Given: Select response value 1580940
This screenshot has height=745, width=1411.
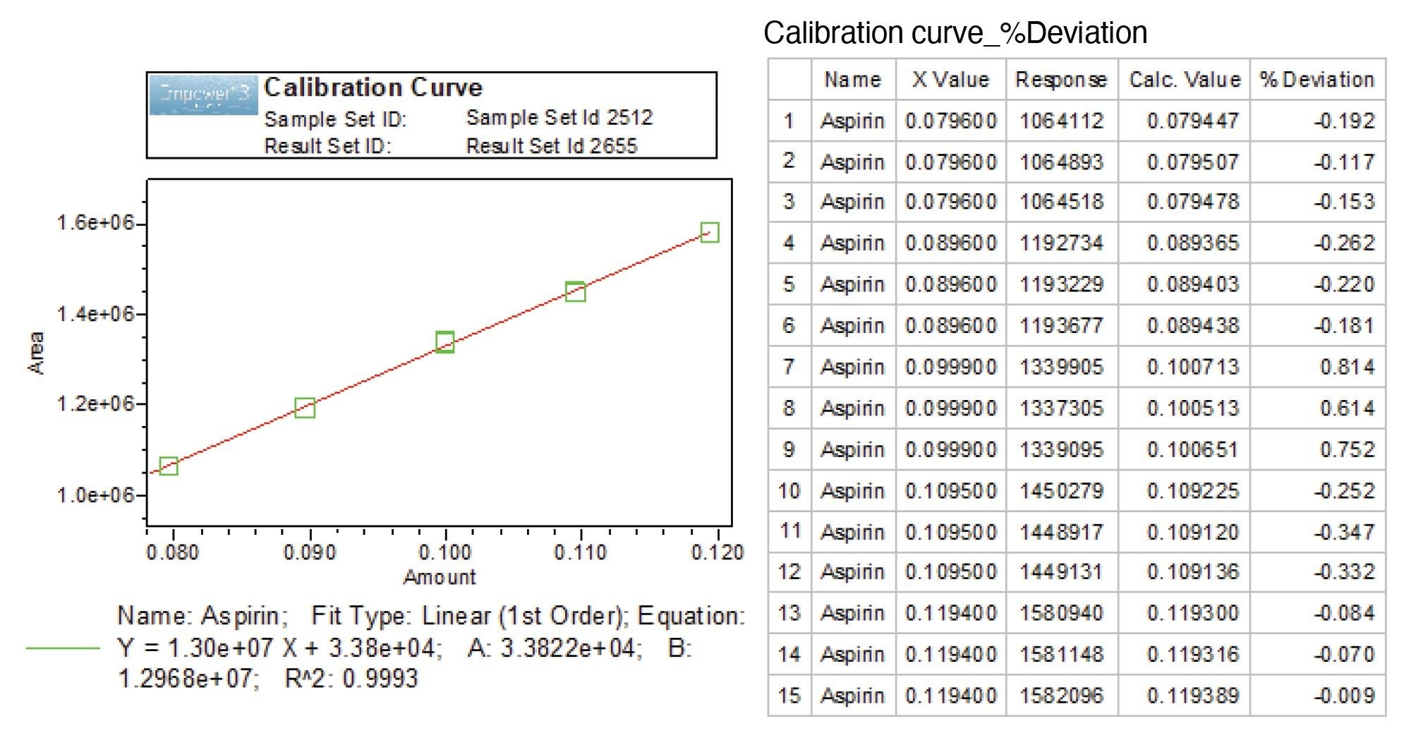Looking at the screenshot, I should tap(1061, 613).
